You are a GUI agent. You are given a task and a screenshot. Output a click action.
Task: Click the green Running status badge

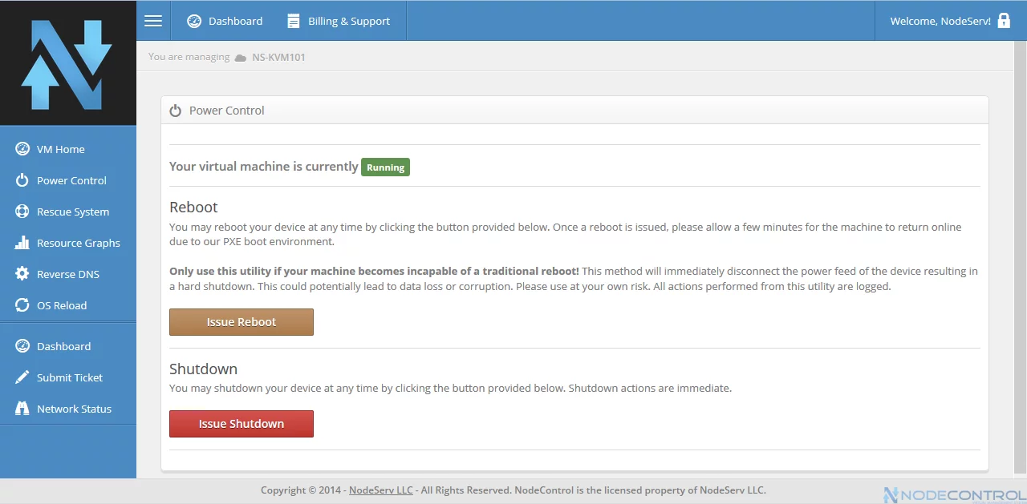(386, 167)
